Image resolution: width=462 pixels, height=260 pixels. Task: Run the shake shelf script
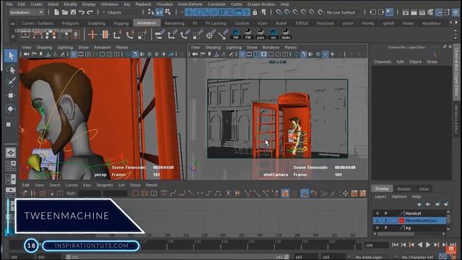[286, 35]
